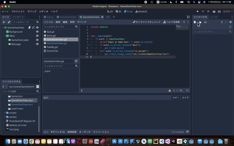Viewport: 234px width, 146px height.
Task: Open Finder from the Dock
Action: (x=8, y=141)
